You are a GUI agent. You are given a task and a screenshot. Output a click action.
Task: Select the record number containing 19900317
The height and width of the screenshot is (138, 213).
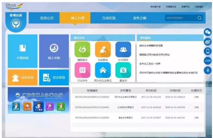click(x=92, y=118)
